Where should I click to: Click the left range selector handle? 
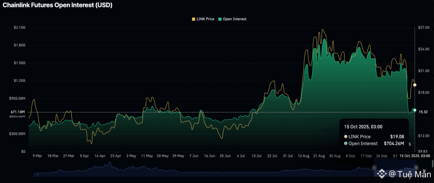click(374, 168)
